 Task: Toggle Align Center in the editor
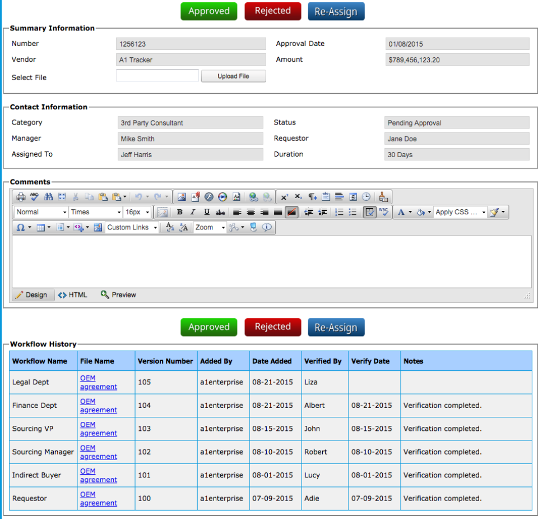click(251, 212)
